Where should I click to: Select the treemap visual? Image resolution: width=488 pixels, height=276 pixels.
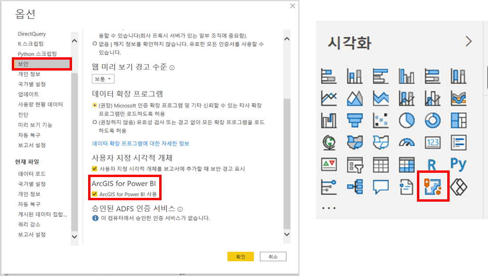(459, 120)
